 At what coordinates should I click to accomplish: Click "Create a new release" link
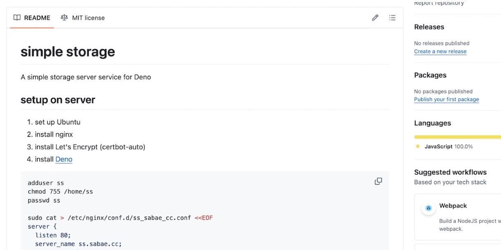[x=440, y=52]
